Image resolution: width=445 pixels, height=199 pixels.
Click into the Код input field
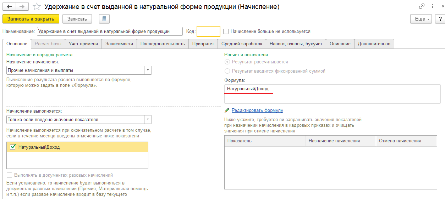[208, 32]
